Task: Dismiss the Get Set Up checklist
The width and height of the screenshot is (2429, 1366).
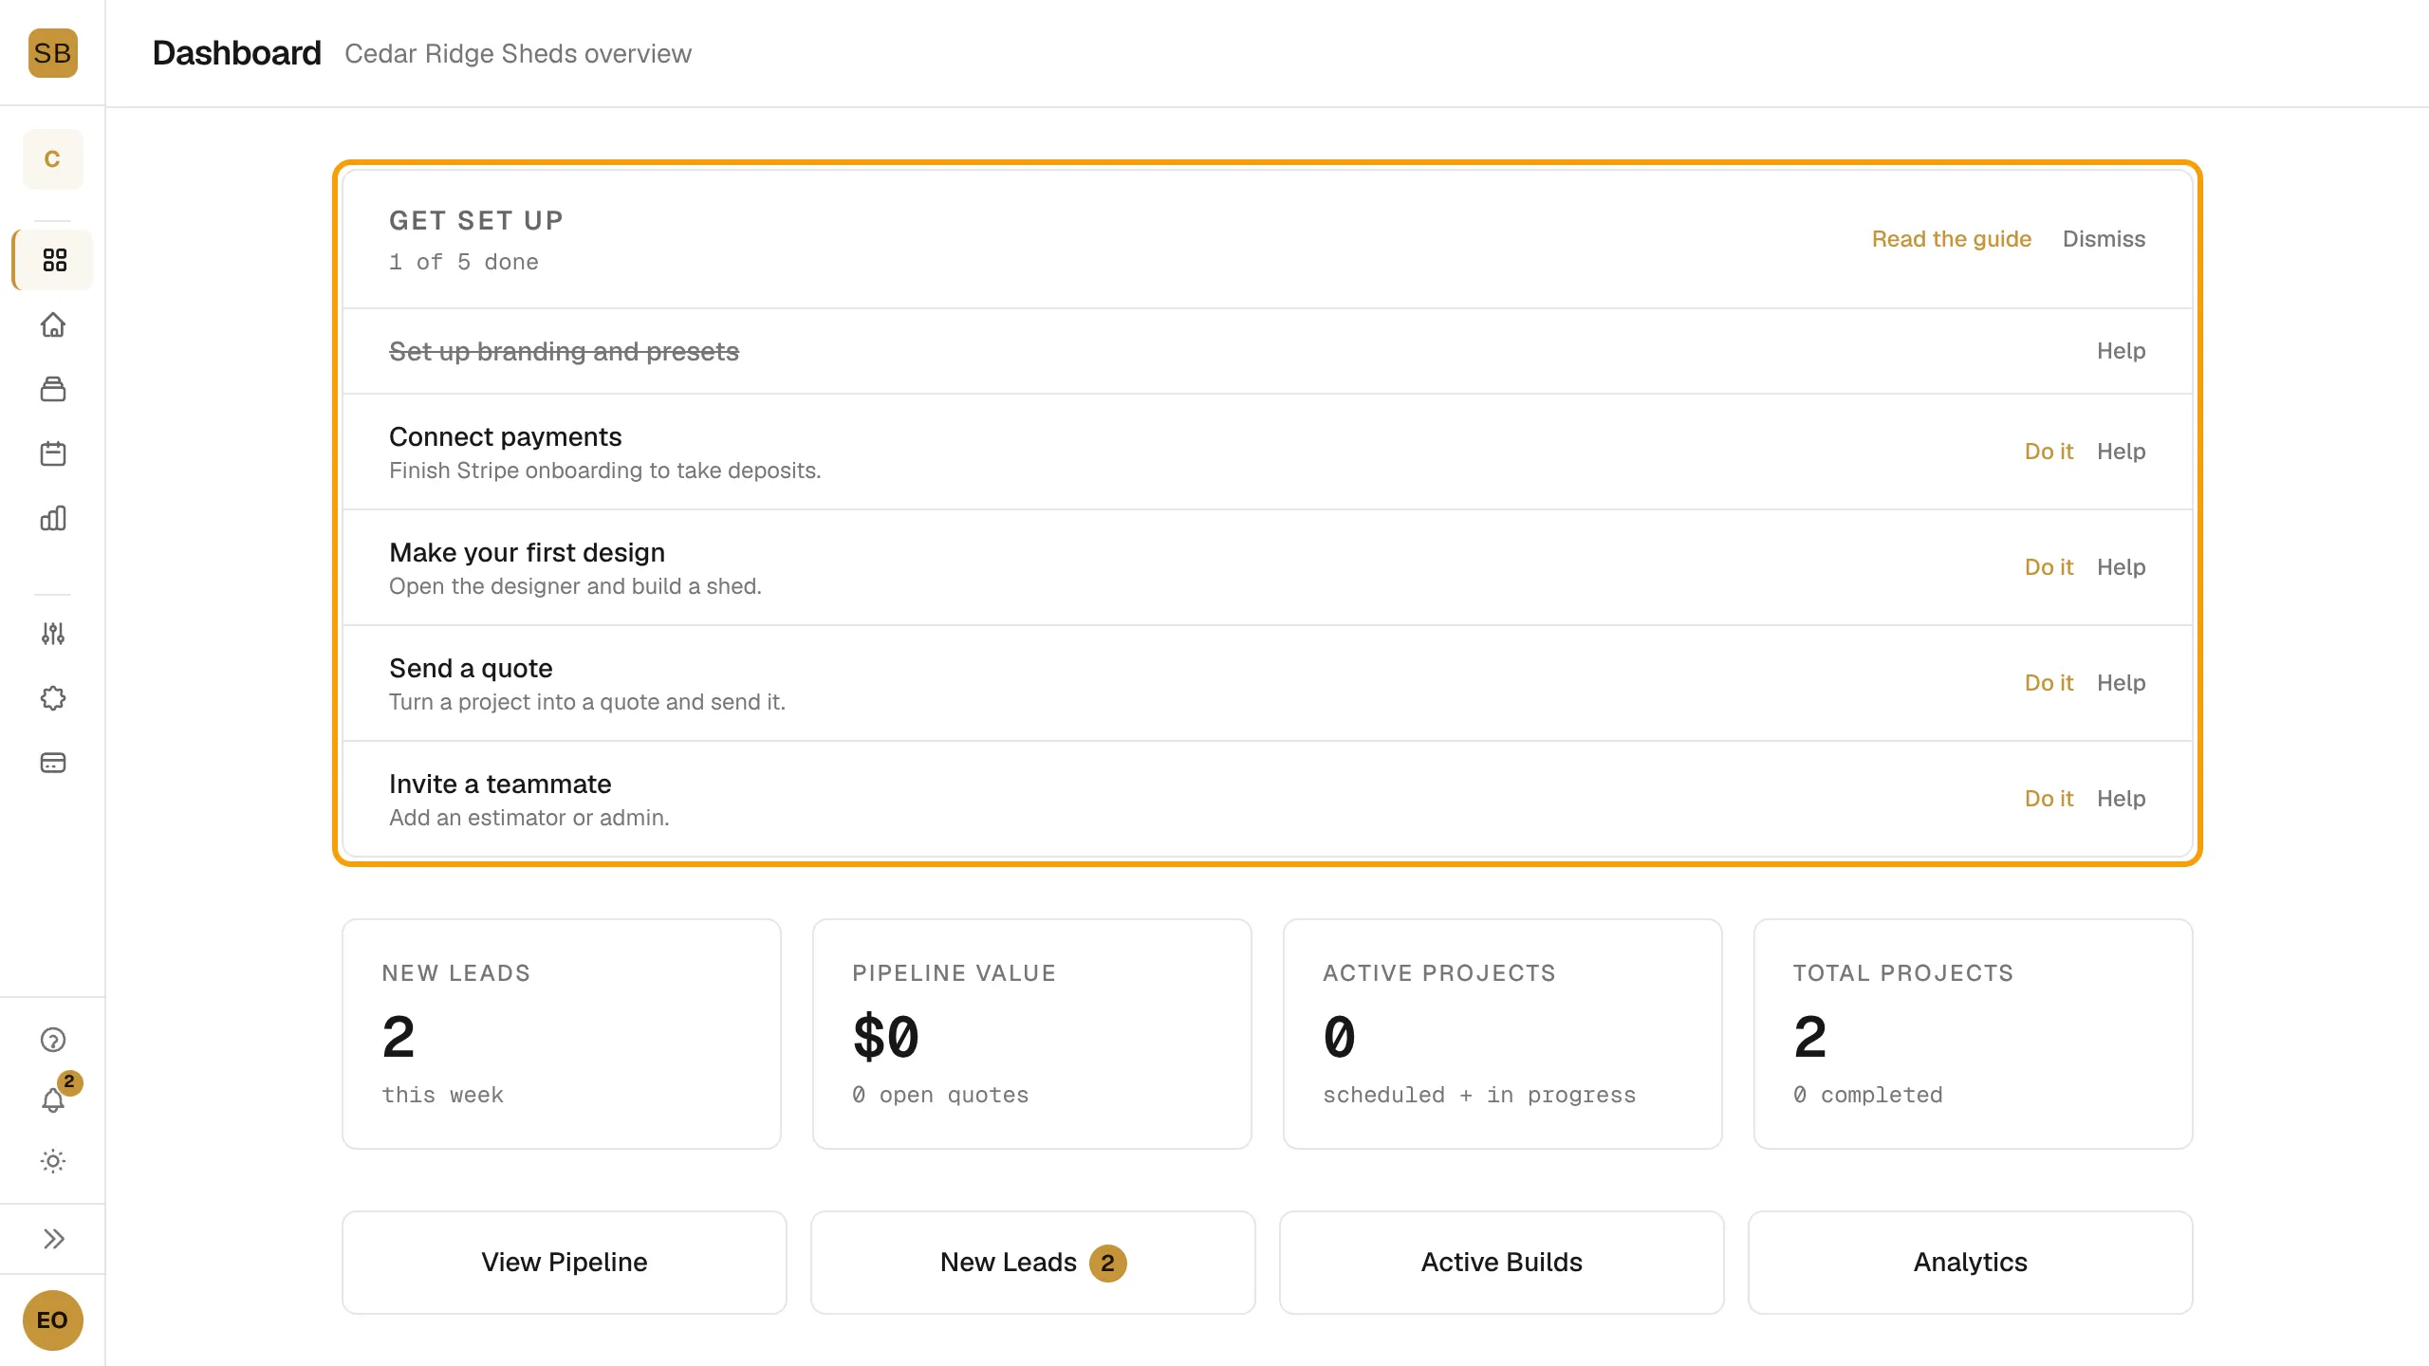Action: (x=2104, y=239)
